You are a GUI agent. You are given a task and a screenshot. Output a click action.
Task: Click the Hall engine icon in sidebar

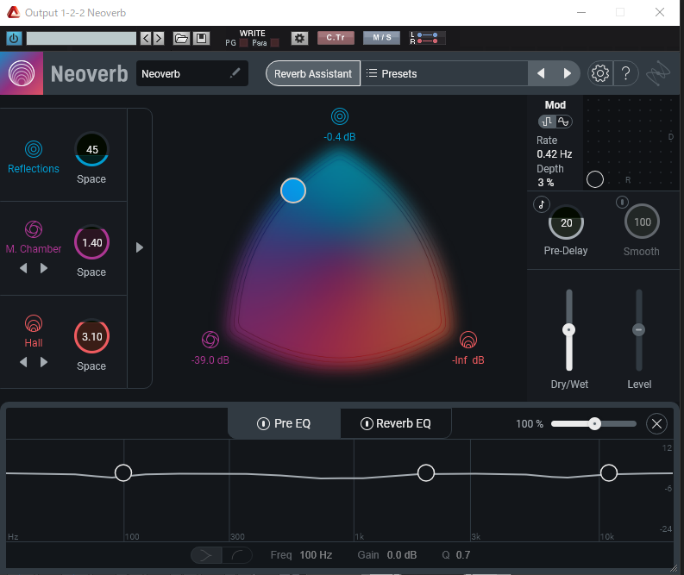point(34,323)
